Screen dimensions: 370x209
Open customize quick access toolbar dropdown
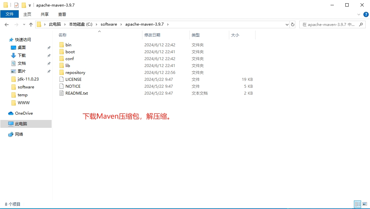point(30,6)
